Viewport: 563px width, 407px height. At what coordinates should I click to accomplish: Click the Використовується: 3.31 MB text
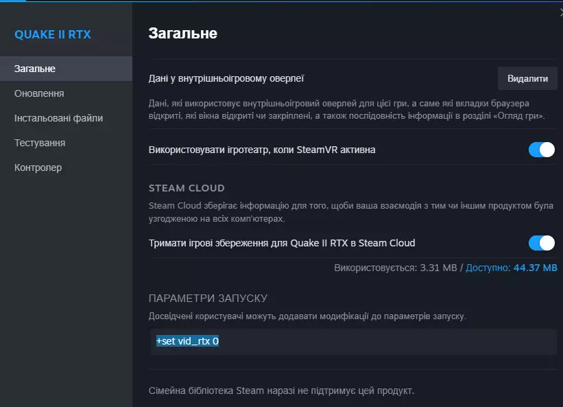pos(395,268)
